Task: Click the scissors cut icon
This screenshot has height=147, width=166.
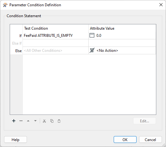Action: pyautogui.click(x=44, y=121)
